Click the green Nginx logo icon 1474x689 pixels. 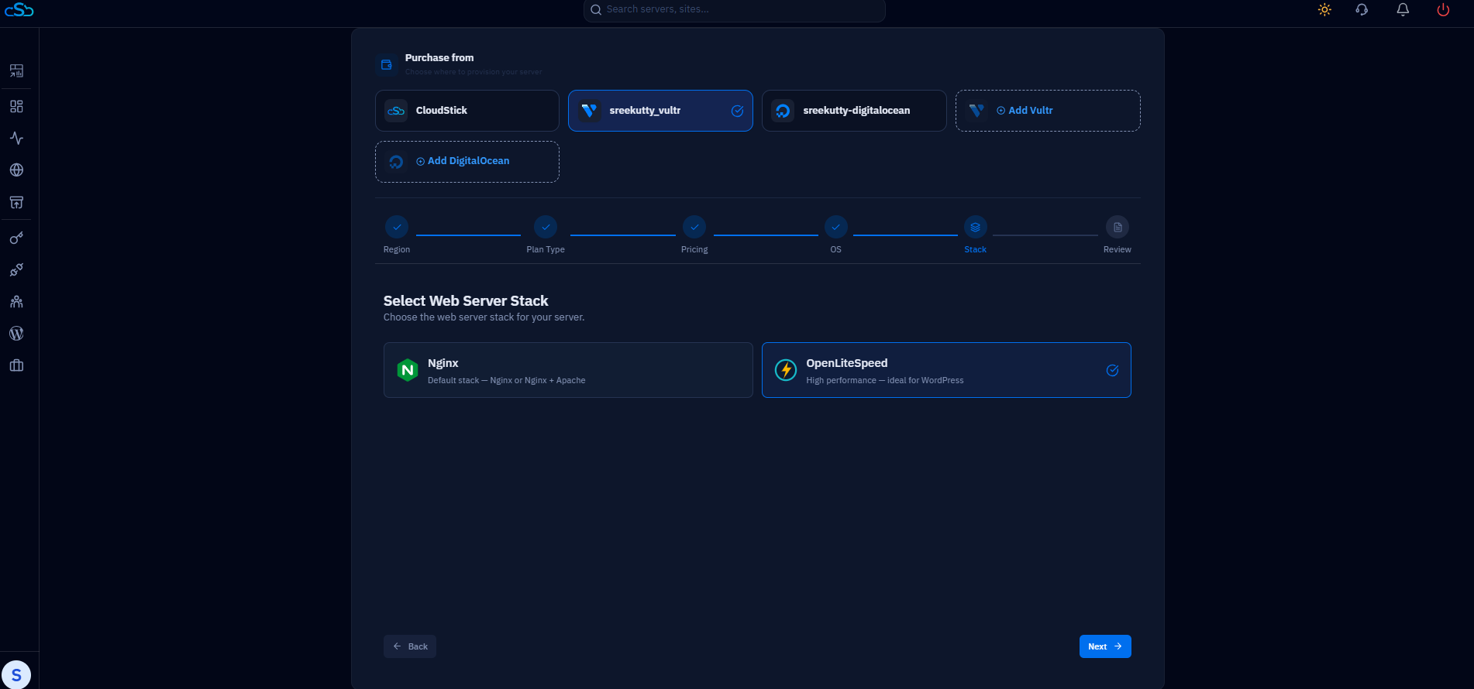point(408,370)
